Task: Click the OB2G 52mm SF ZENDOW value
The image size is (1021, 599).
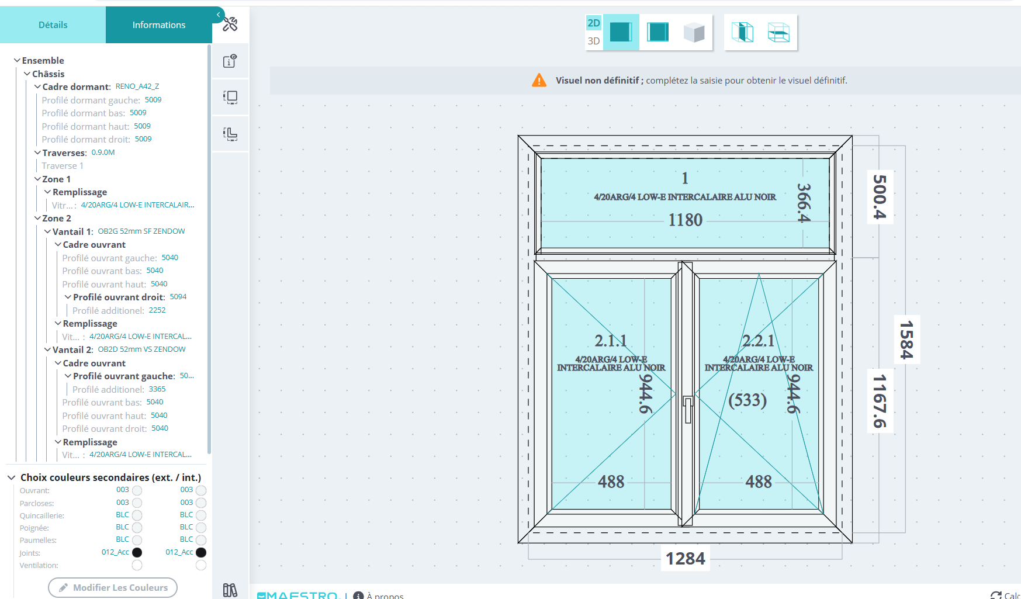Action: point(141,231)
